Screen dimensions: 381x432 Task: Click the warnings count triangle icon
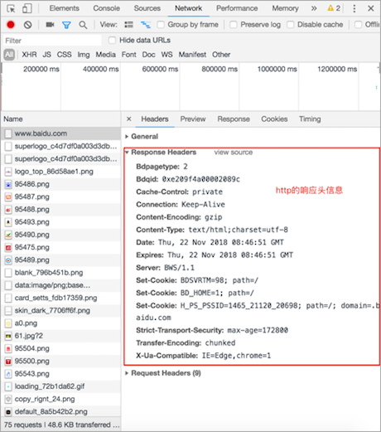330,8
